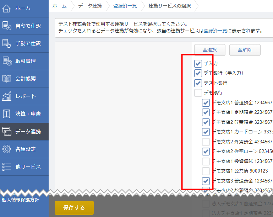Click the 会計帳簿 open book icon
The width and height of the screenshot is (273, 217).
coord(7,79)
